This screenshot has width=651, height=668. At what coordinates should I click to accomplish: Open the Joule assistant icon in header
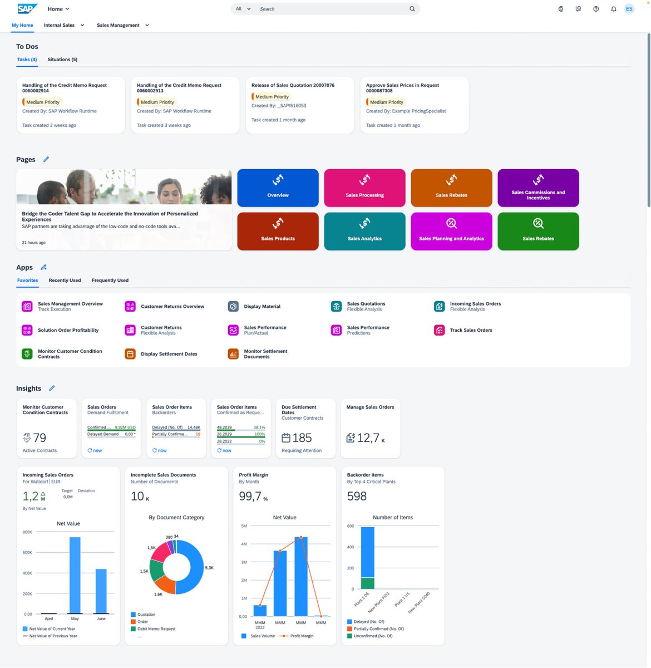point(561,9)
